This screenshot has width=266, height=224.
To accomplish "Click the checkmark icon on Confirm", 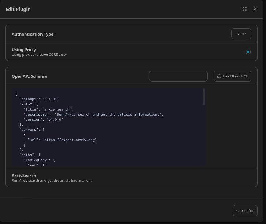I will click(x=238, y=210).
